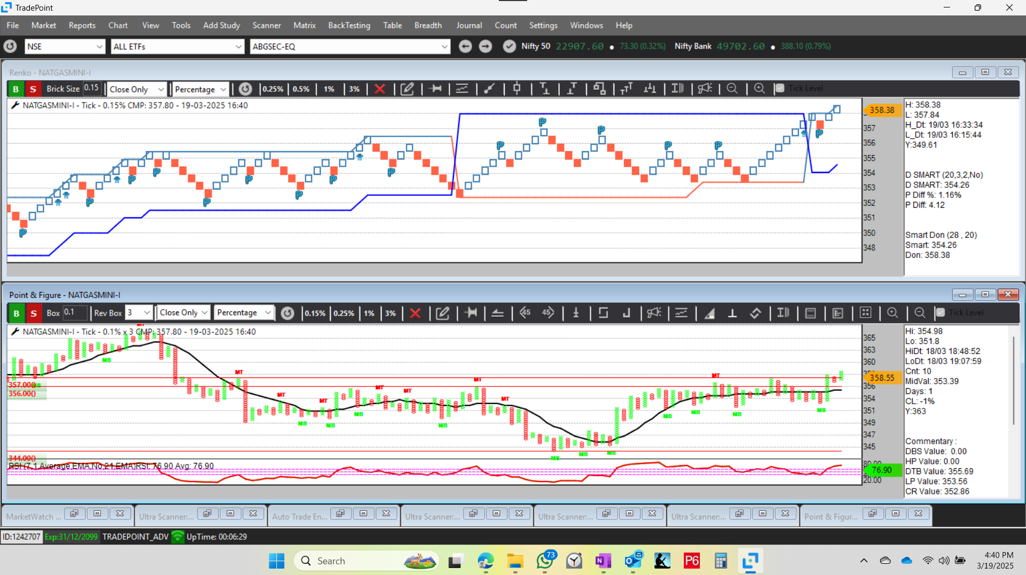Click the refresh icon in Point & Figure toolbar
This screenshot has width=1026, height=575.
point(288,313)
